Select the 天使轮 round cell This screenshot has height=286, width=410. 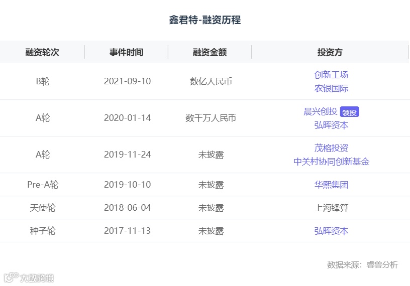click(43, 208)
